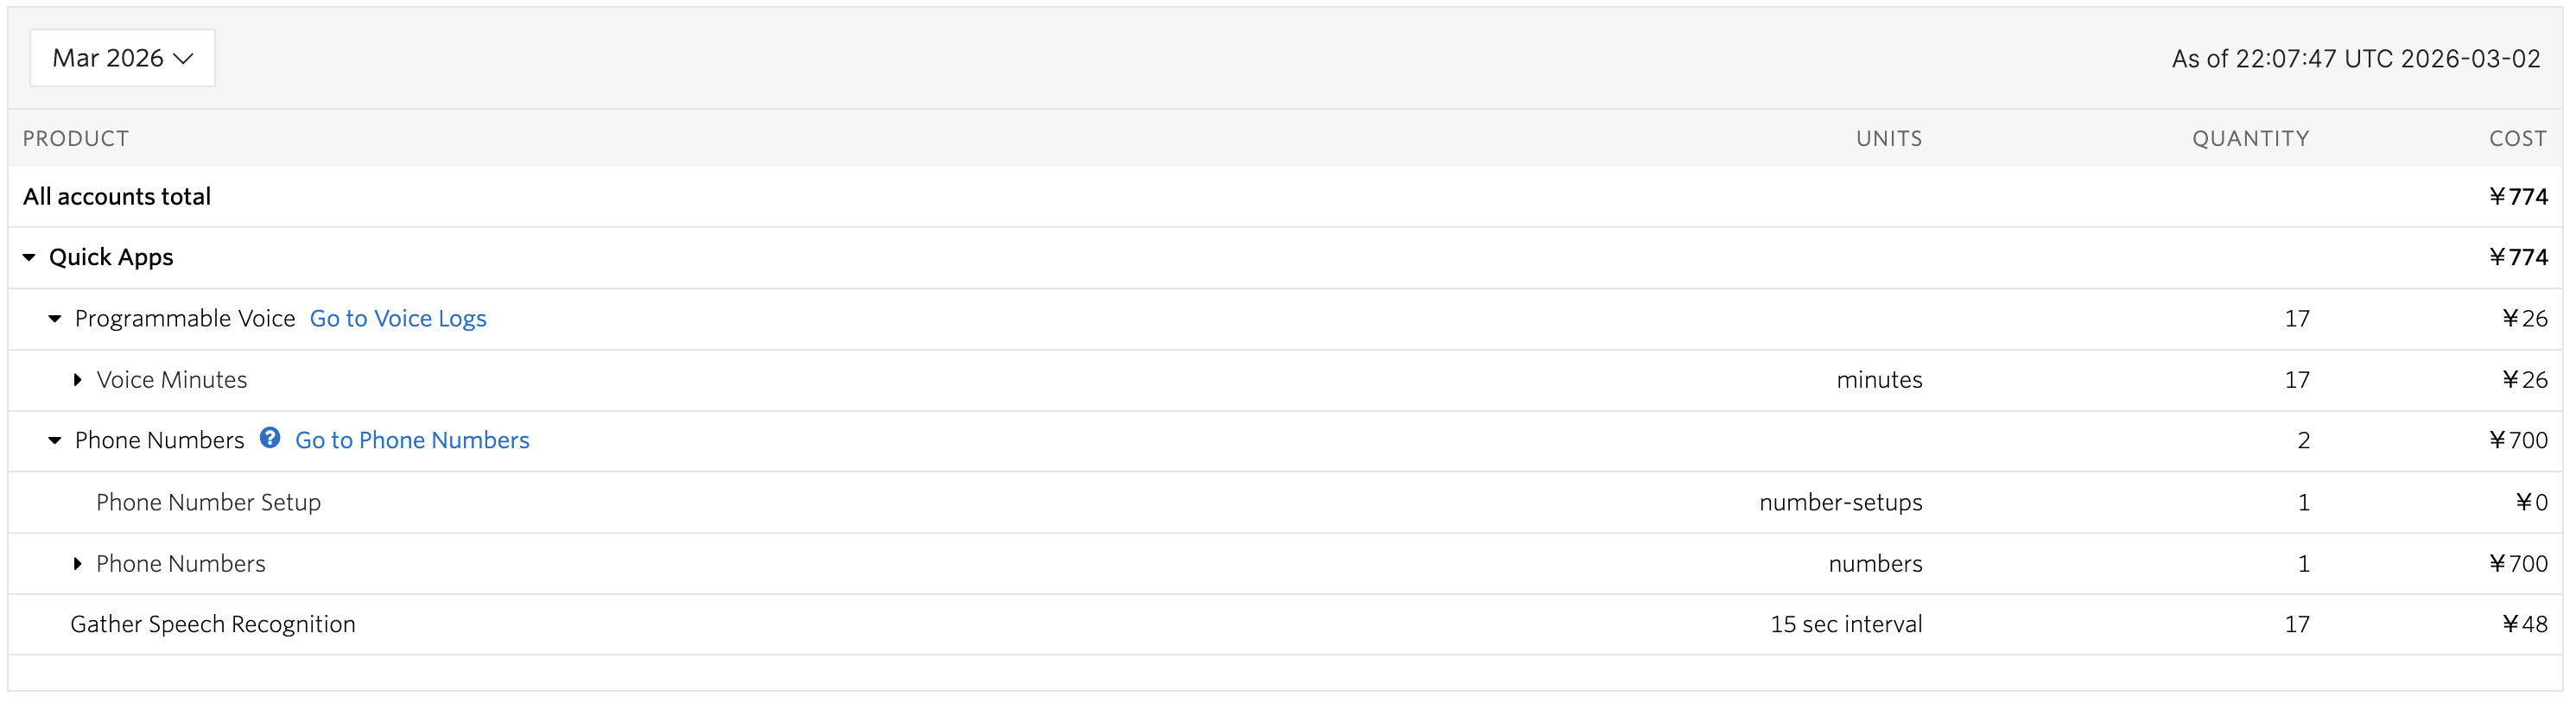This screenshot has width=2576, height=703.
Task: Click the Phone Numbers help icon
Action: click(x=270, y=438)
